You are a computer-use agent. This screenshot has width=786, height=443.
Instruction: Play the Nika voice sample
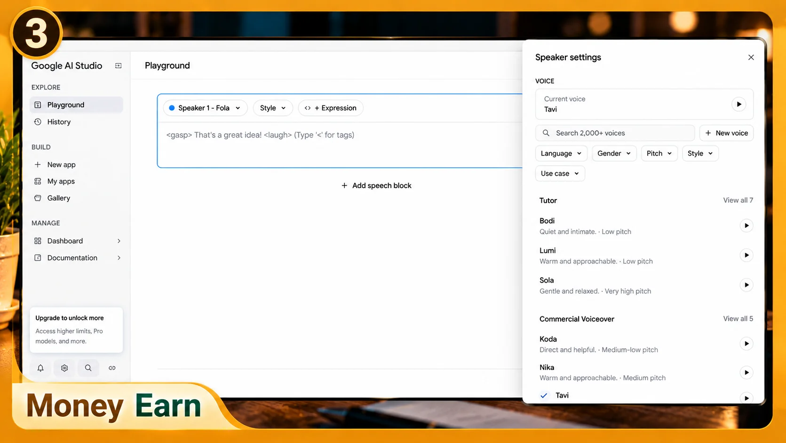pyautogui.click(x=746, y=372)
